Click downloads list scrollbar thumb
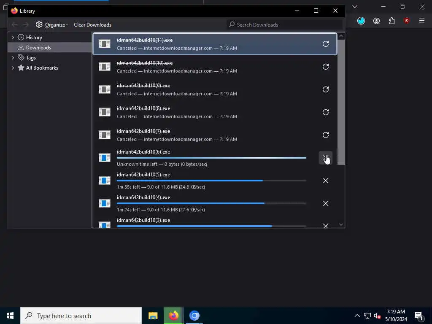 coord(341,102)
